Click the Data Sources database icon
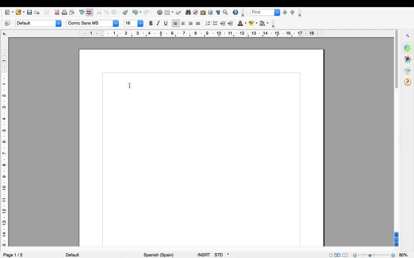This screenshot has width=414, height=258. [x=210, y=12]
